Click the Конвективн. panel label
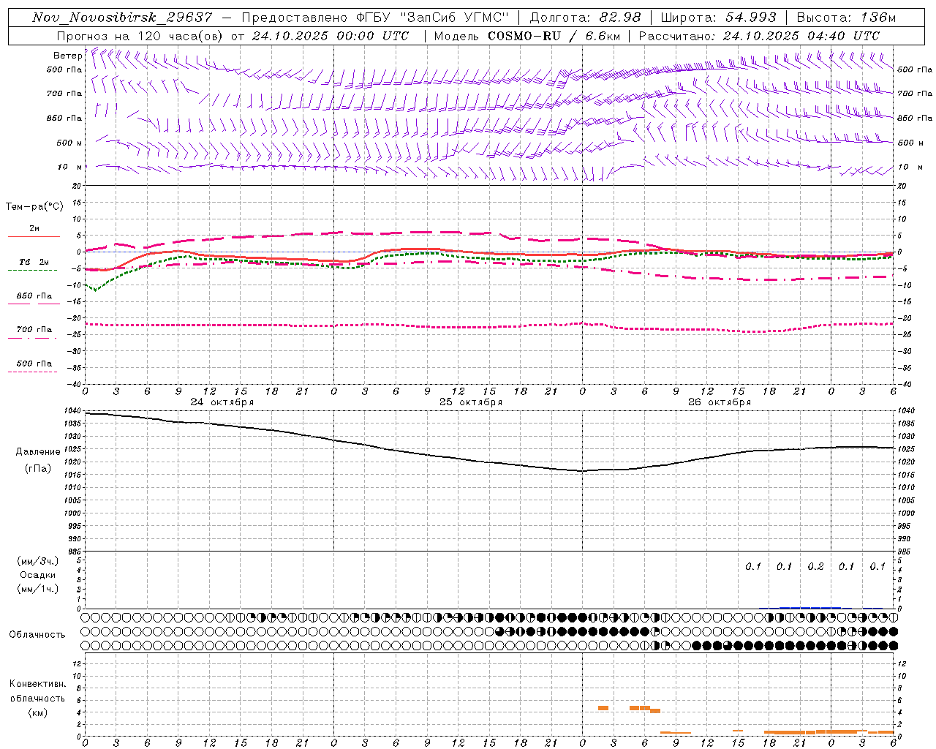This screenshot has width=936, height=749. click(37, 684)
